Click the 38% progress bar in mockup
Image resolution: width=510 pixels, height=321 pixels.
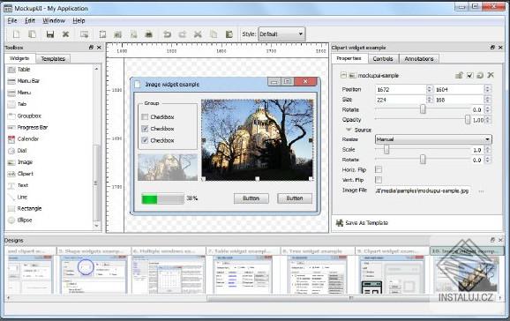[162, 198]
